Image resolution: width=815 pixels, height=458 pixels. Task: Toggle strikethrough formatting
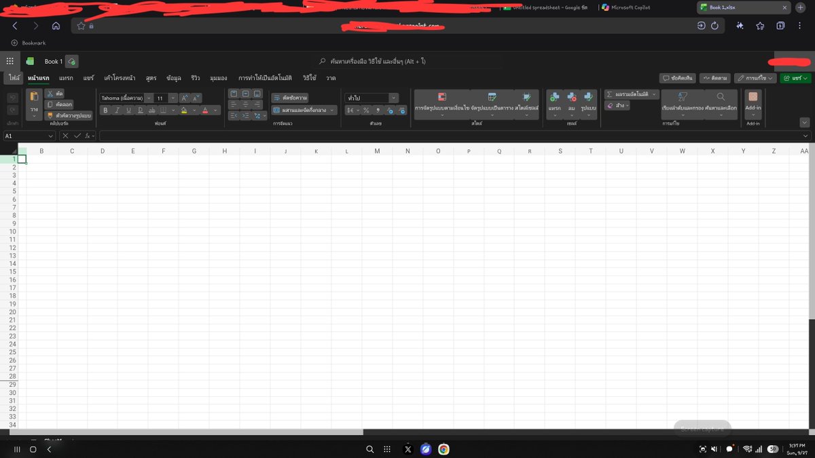[x=152, y=110]
